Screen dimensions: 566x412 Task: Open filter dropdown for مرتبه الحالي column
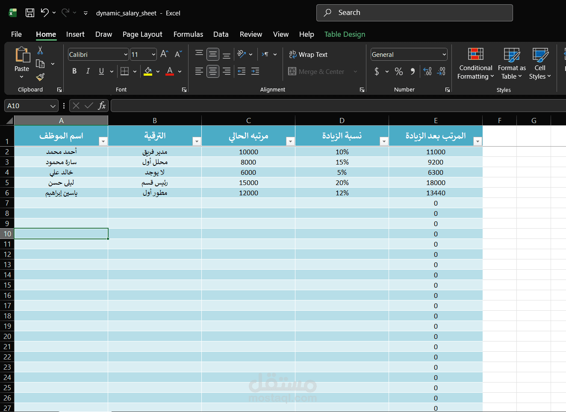(290, 141)
